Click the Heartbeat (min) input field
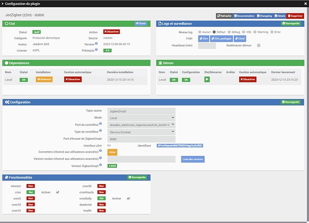 click(207, 46)
